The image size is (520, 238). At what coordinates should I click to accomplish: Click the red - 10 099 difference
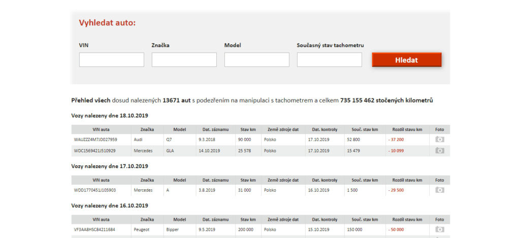point(396,151)
